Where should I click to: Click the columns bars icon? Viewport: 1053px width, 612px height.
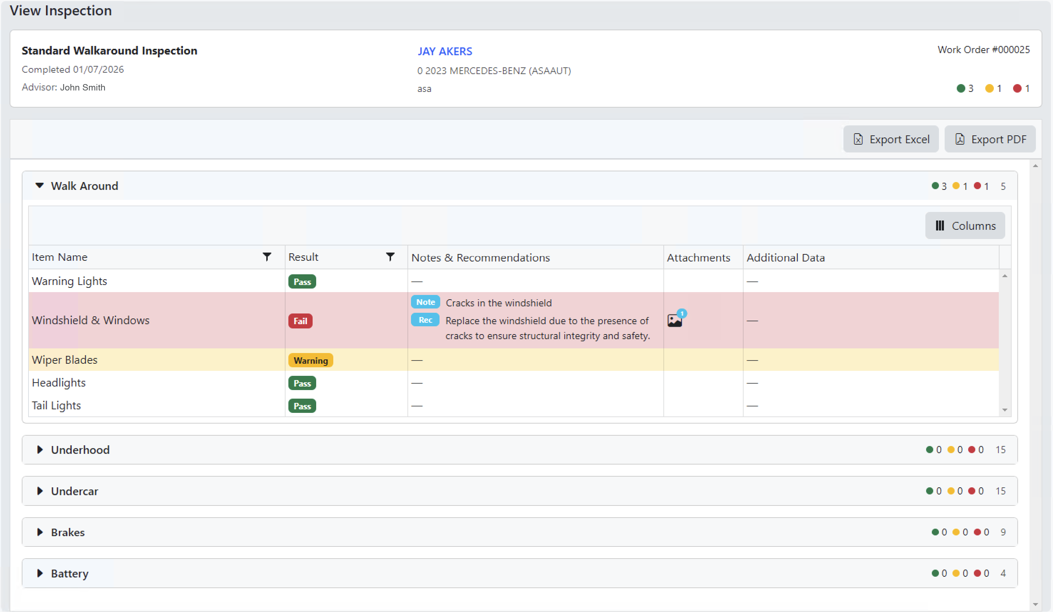pos(940,226)
